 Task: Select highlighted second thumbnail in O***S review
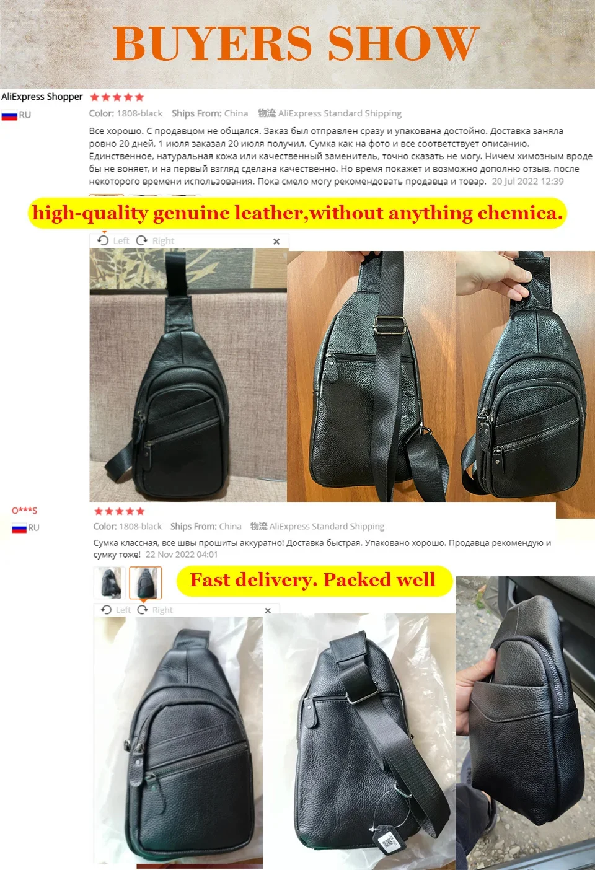[146, 582]
